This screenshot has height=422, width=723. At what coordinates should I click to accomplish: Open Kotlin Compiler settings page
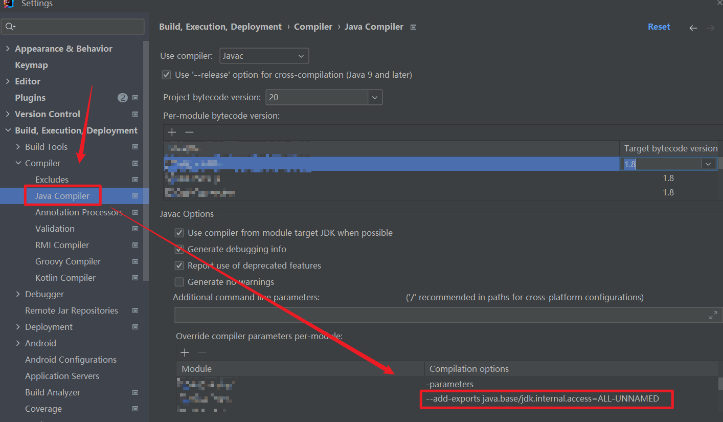click(x=65, y=278)
